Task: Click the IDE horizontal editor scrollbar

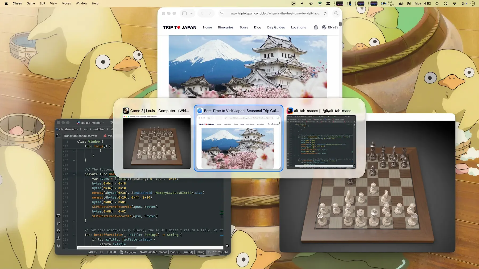Action: click(107, 248)
